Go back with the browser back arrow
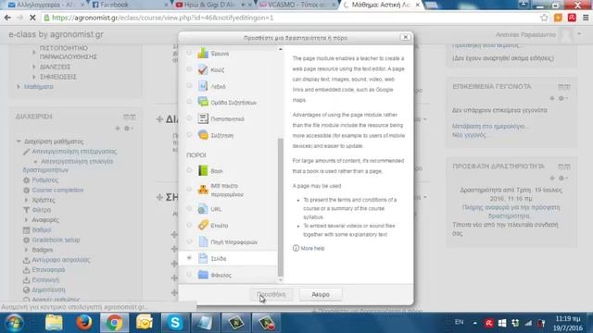The image size is (593, 333). point(7,18)
